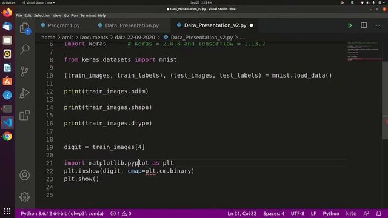This screenshot has height=218, width=388.
Task: Focus Visual Studio Code in the dock
Action: tap(7, 122)
